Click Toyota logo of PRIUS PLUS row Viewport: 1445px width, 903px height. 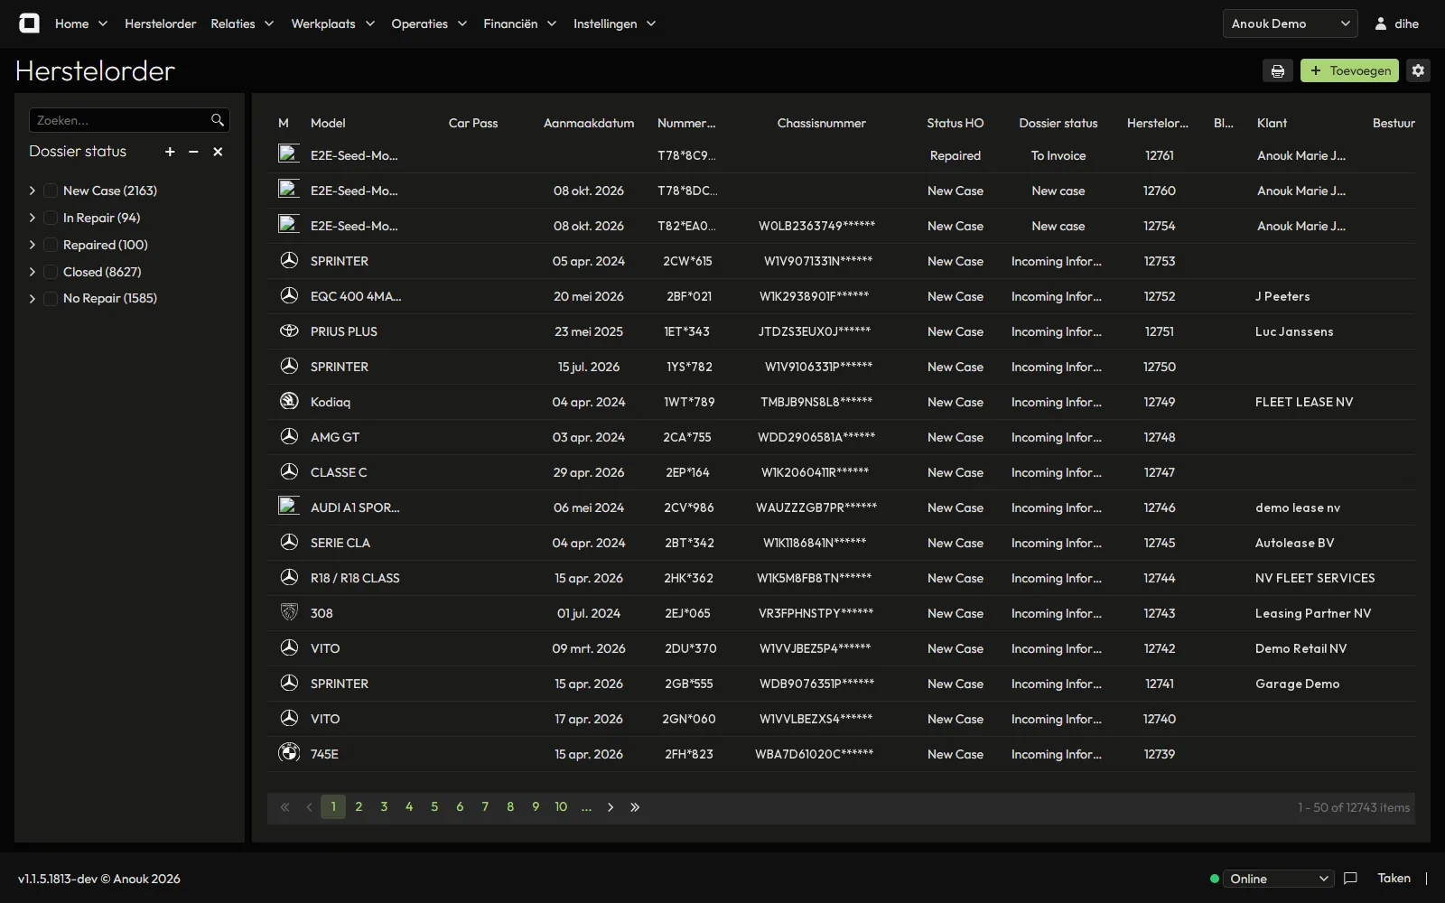289,331
